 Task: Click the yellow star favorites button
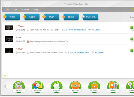(5, 75)
